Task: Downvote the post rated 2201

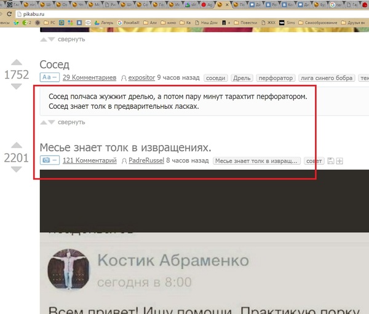Action: click(x=17, y=169)
